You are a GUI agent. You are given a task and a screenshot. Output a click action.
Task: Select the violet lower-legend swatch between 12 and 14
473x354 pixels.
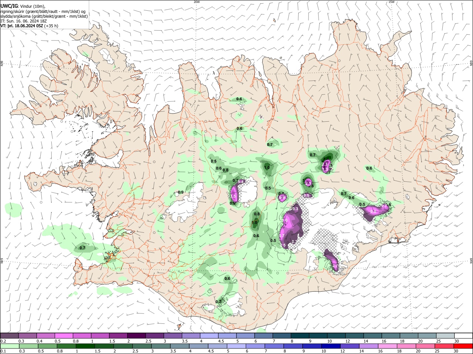point(350,346)
